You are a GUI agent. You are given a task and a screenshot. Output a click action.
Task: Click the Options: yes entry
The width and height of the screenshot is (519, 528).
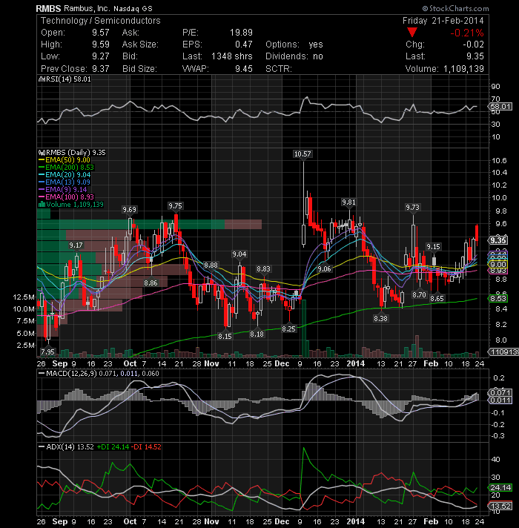pos(294,44)
